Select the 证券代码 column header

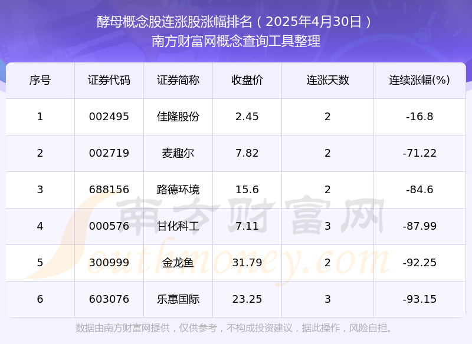[109, 80]
